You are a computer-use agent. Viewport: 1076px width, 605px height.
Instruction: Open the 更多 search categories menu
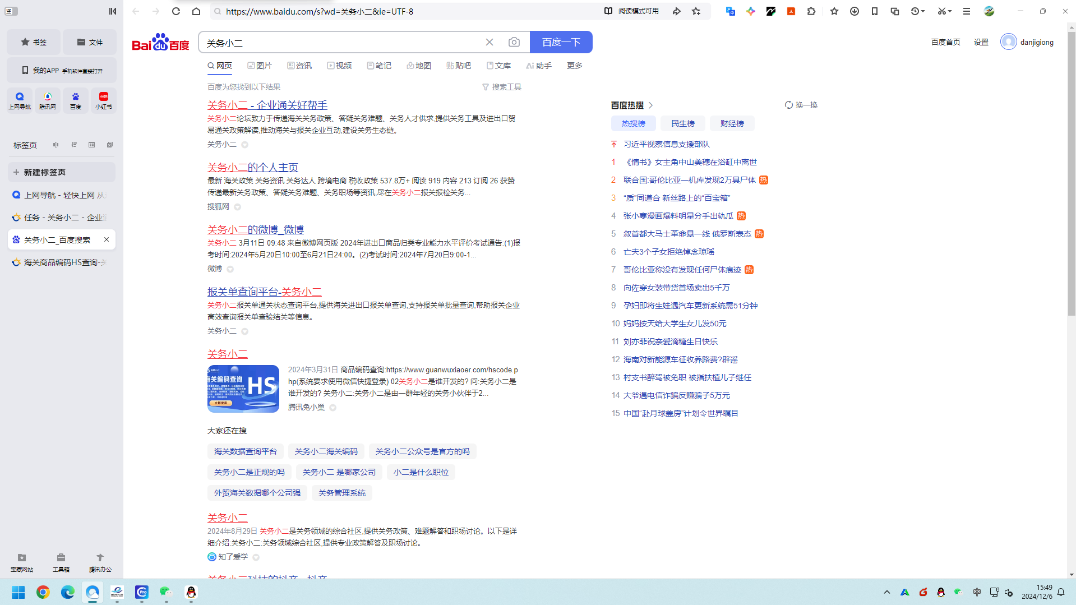point(575,66)
